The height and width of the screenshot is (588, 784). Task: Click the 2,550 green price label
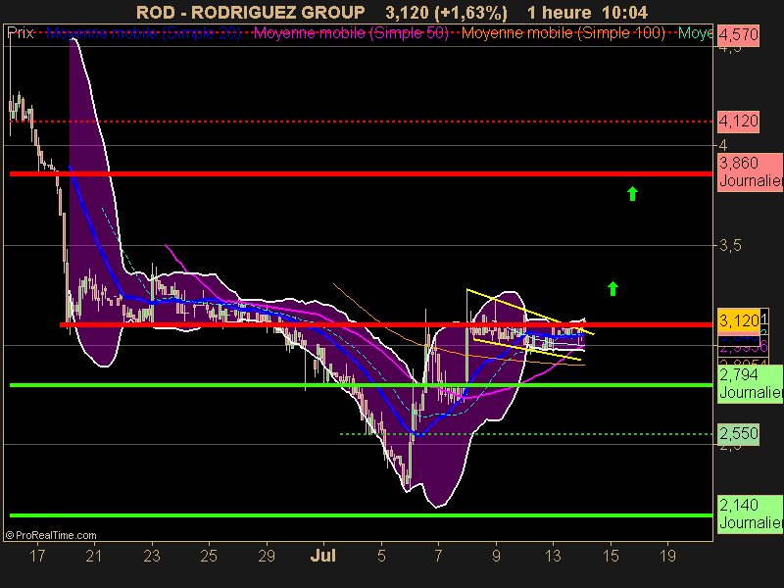coord(739,433)
